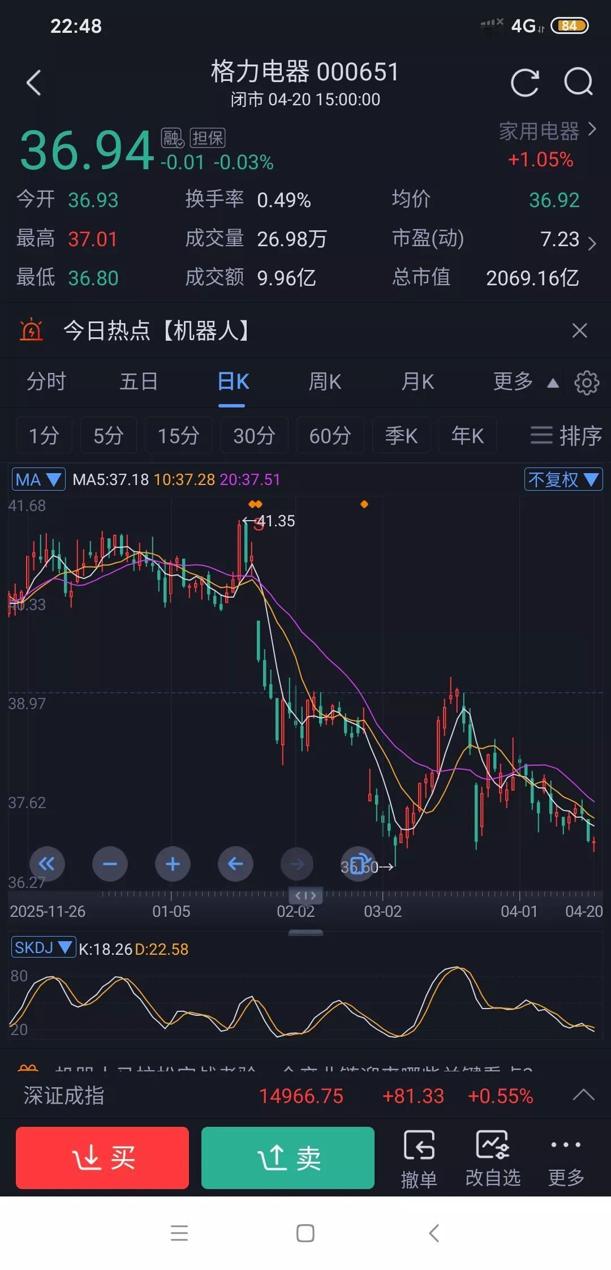611x1270 pixels.
Task: Move chart right with arrow button
Action: (298, 864)
